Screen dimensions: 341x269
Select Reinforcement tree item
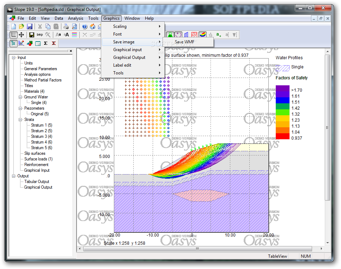(x=36, y=165)
